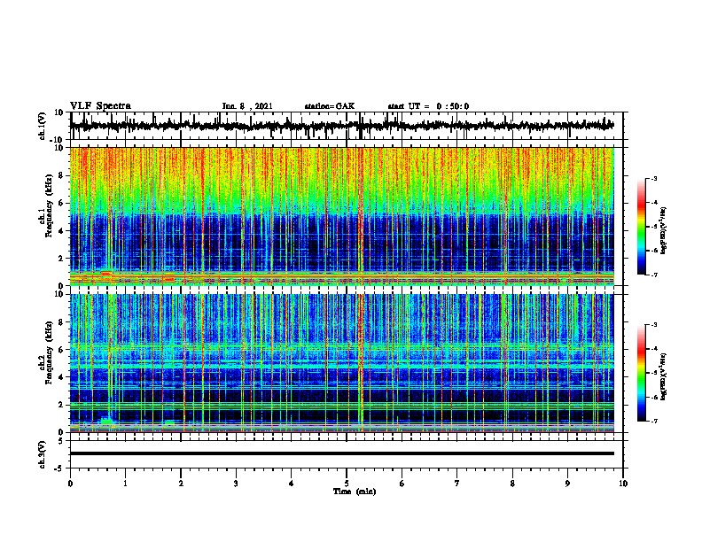Click time axis tick label "1"
This screenshot has height=542, width=702.
(x=125, y=484)
